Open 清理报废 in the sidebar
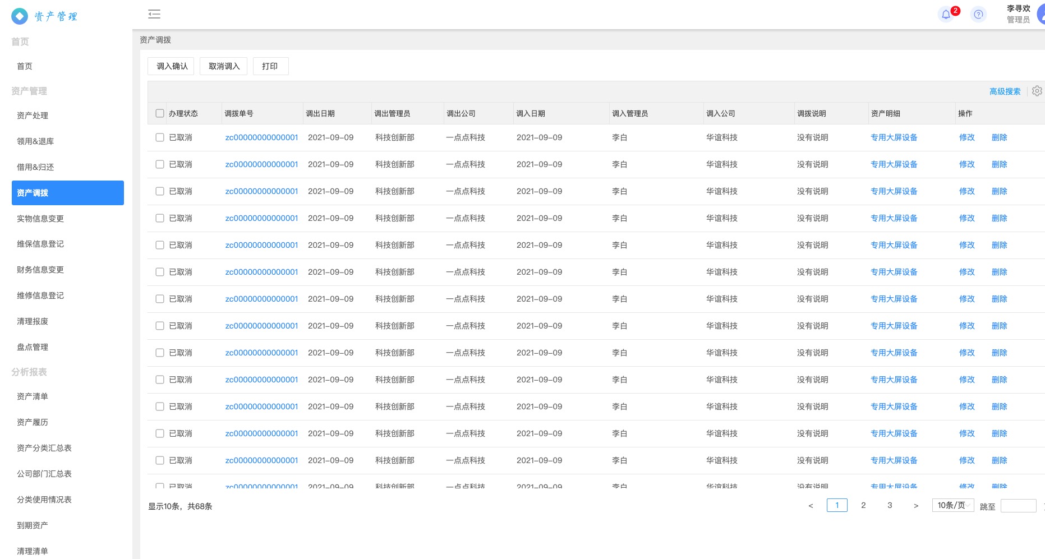This screenshot has width=1045, height=559. [33, 321]
